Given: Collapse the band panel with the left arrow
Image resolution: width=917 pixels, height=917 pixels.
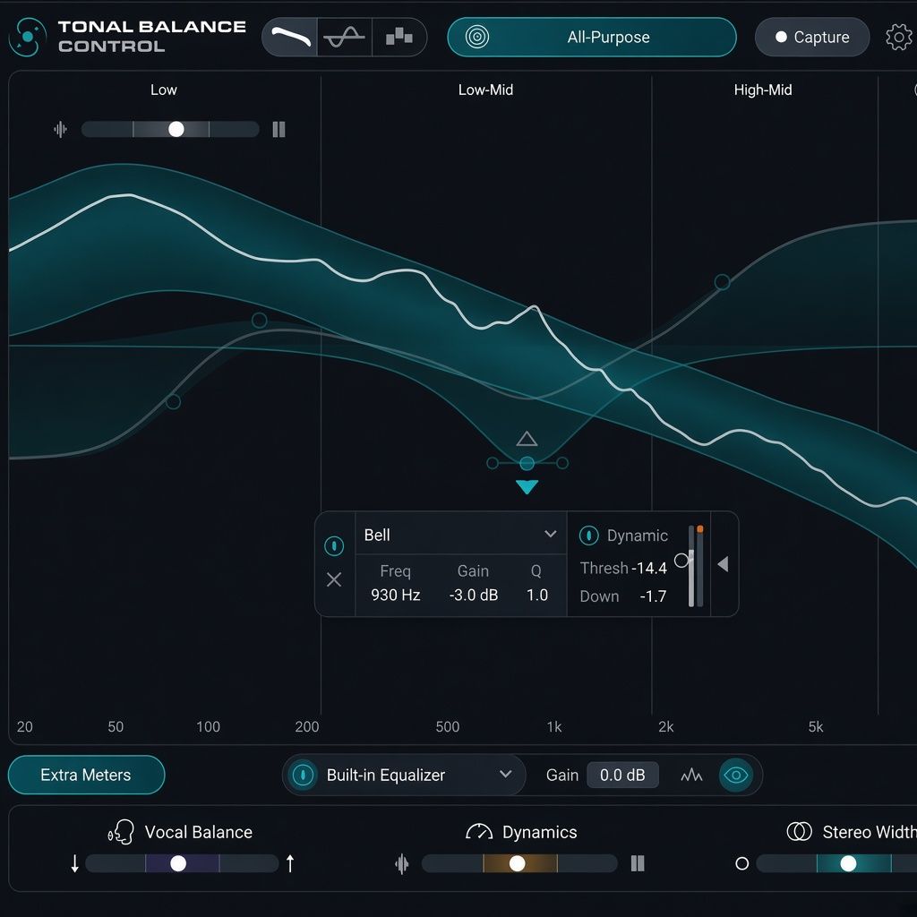Looking at the screenshot, I should [723, 564].
